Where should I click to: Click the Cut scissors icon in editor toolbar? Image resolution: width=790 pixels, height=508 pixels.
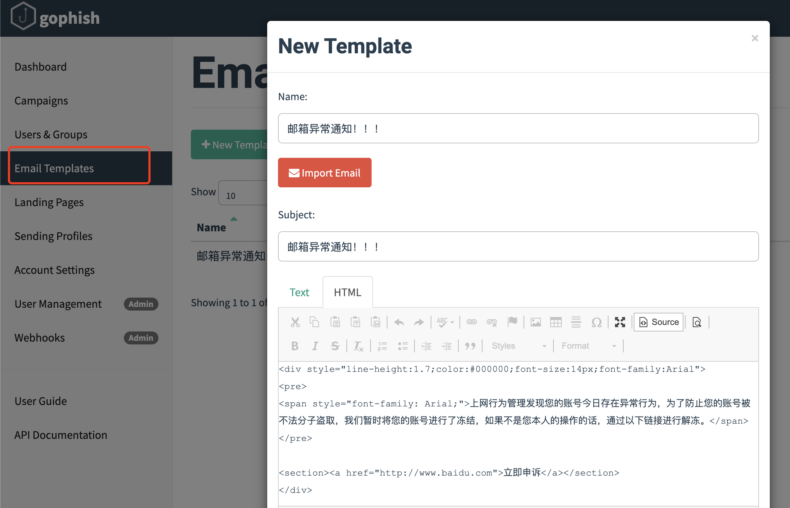pos(295,322)
